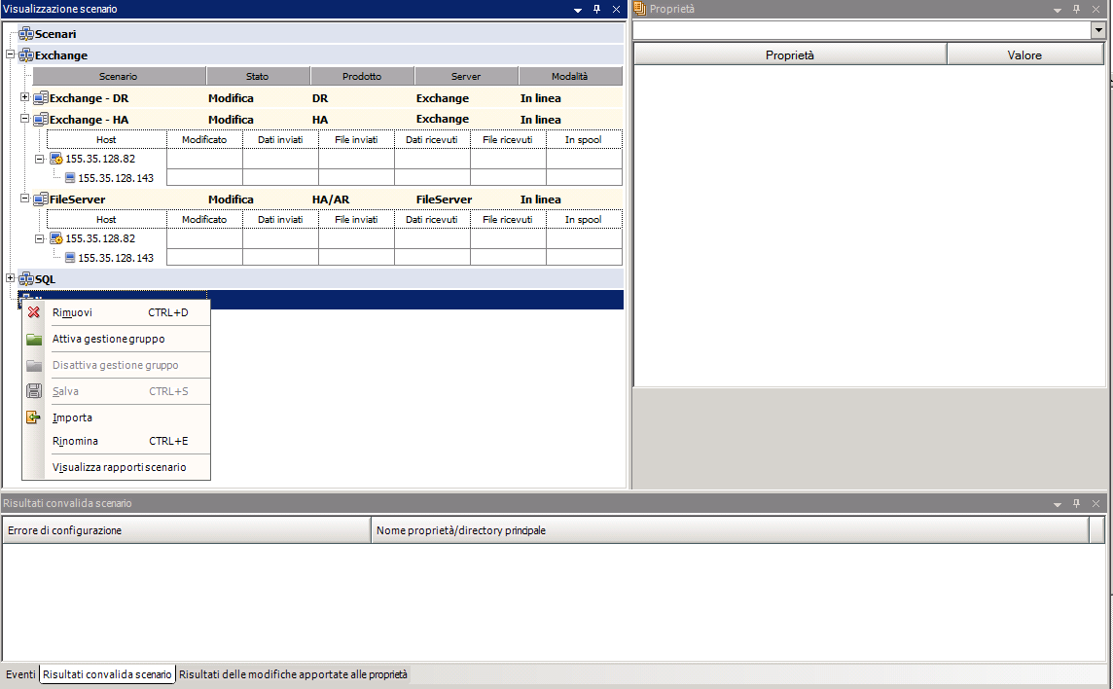The image size is (1113, 689).
Task: Collapse the Exchange group
Action: (11, 54)
